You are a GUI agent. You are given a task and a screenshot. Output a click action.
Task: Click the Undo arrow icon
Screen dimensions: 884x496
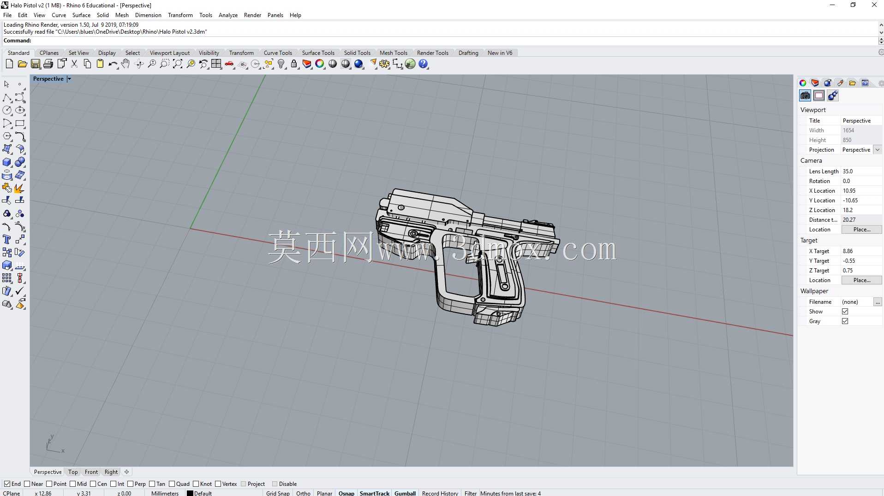point(113,64)
